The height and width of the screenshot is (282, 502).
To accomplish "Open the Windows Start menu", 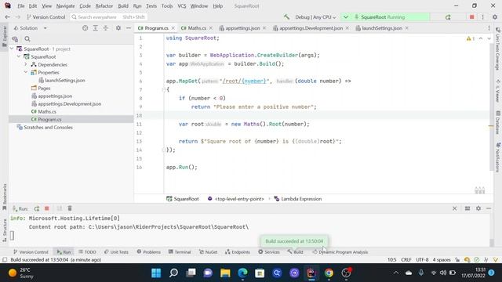I will point(156,273).
